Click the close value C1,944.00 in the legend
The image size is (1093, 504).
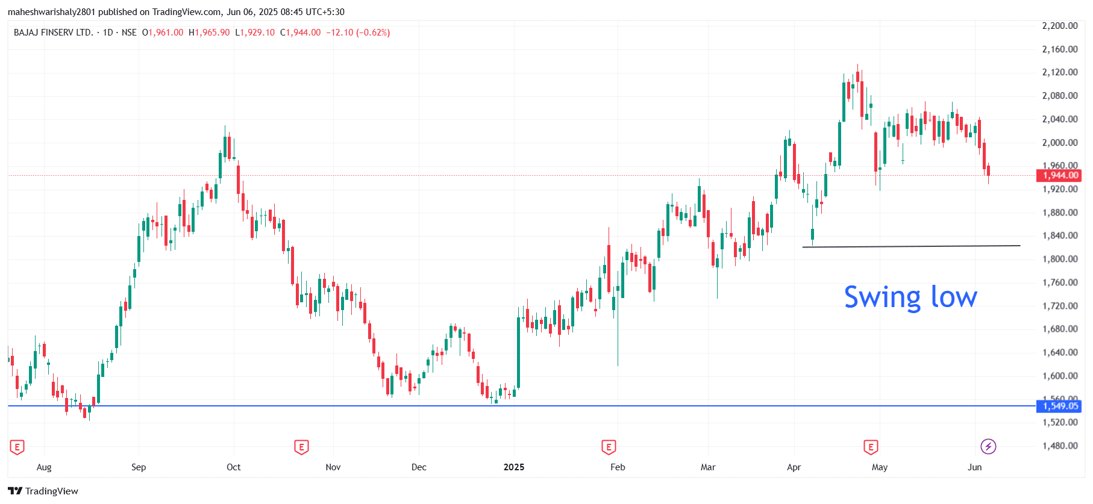(301, 33)
